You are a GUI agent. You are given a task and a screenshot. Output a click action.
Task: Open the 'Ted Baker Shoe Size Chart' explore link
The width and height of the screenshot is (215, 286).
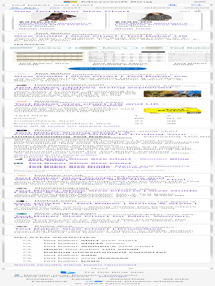pyautogui.click(x=79, y=163)
